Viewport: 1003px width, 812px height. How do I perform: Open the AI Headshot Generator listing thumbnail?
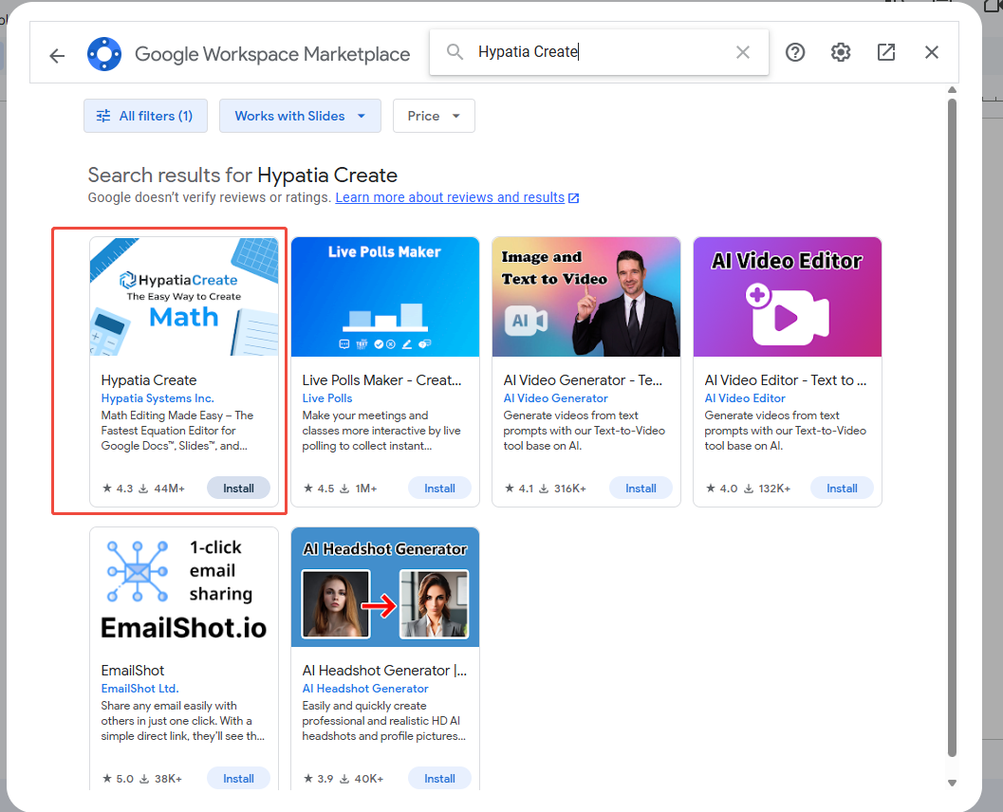tap(384, 586)
